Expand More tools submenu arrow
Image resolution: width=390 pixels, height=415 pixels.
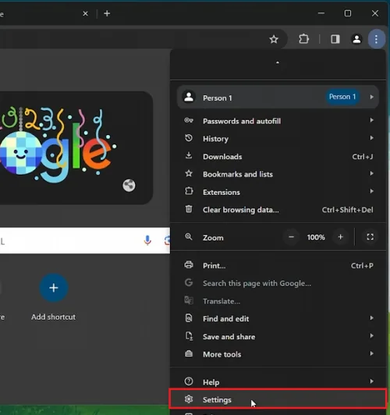pyautogui.click(x=371, y=353)
